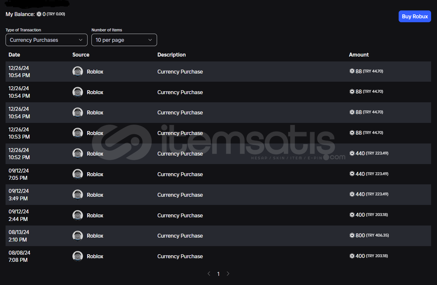Click the Robux icon in the 10:53 PM row

click(352, 133)
